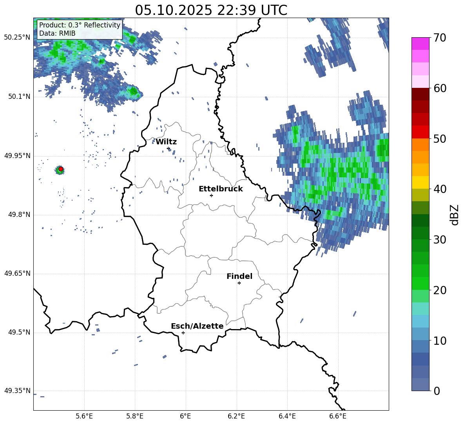Click the colorbar tick label 60
464x424 pixels.
[x=440, y=88]
